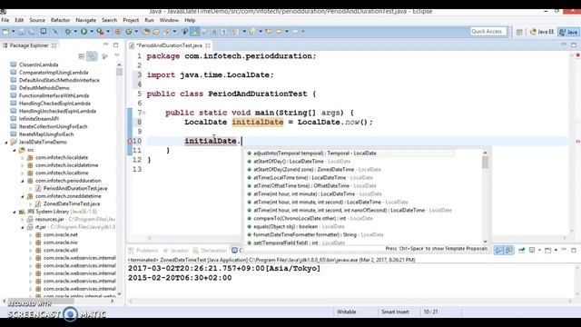Select the Package Explorer tab
This screenshot has width=581, height=327.
point(28,45)
